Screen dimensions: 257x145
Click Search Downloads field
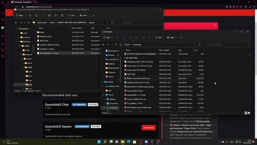click(226, 45)
